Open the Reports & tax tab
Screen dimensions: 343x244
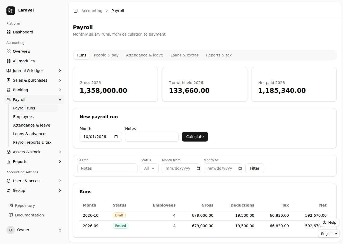(219, 55)
